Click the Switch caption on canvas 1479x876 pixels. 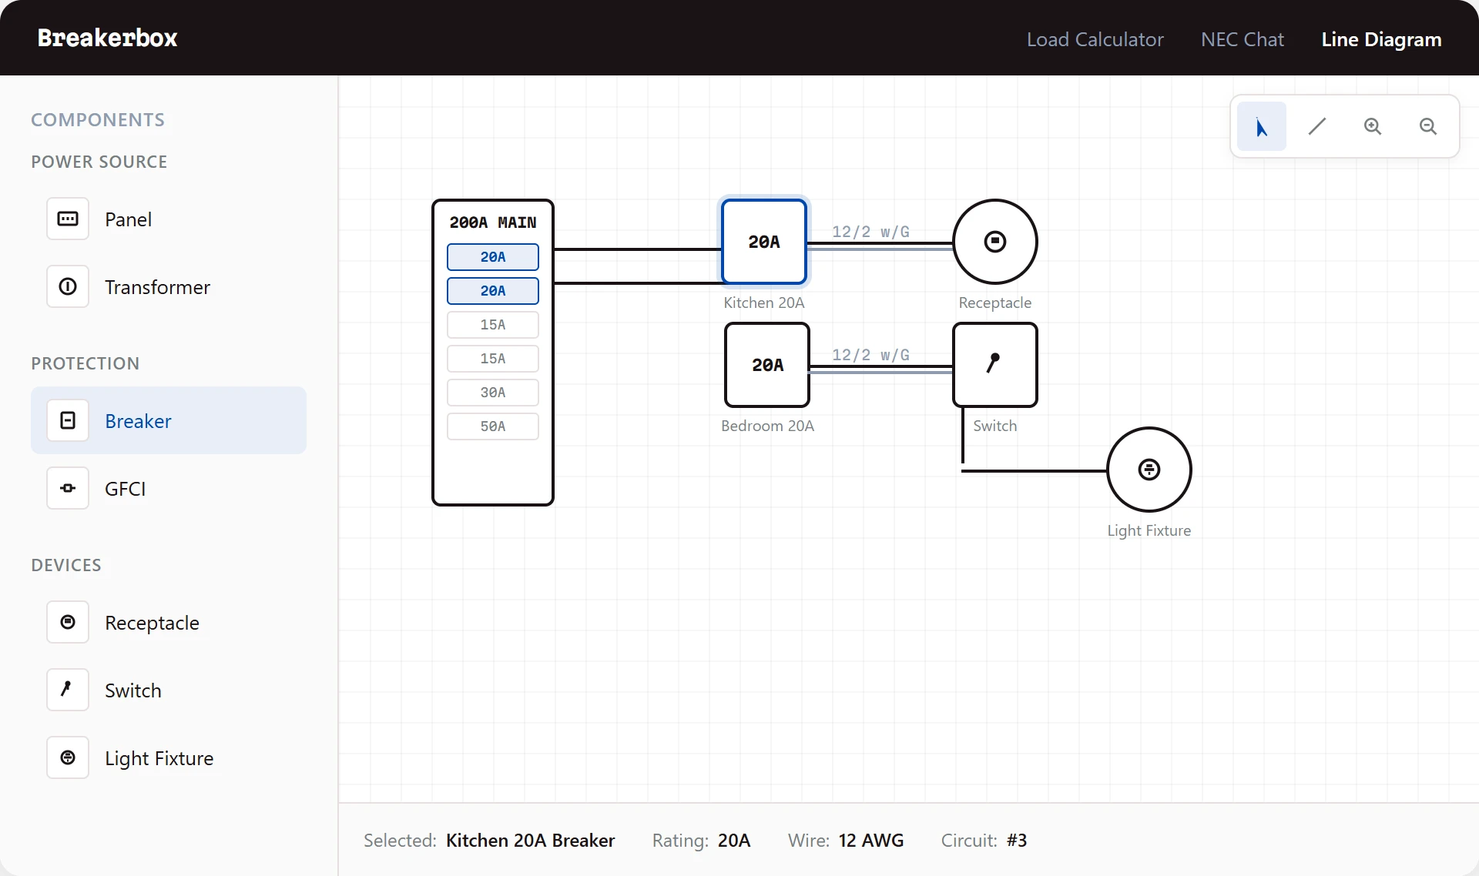994,426
